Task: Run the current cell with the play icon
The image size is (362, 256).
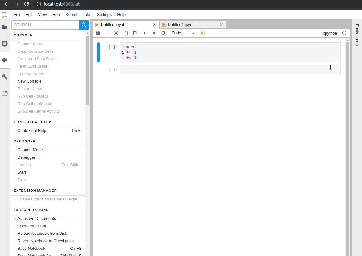Action: point(144,33)
